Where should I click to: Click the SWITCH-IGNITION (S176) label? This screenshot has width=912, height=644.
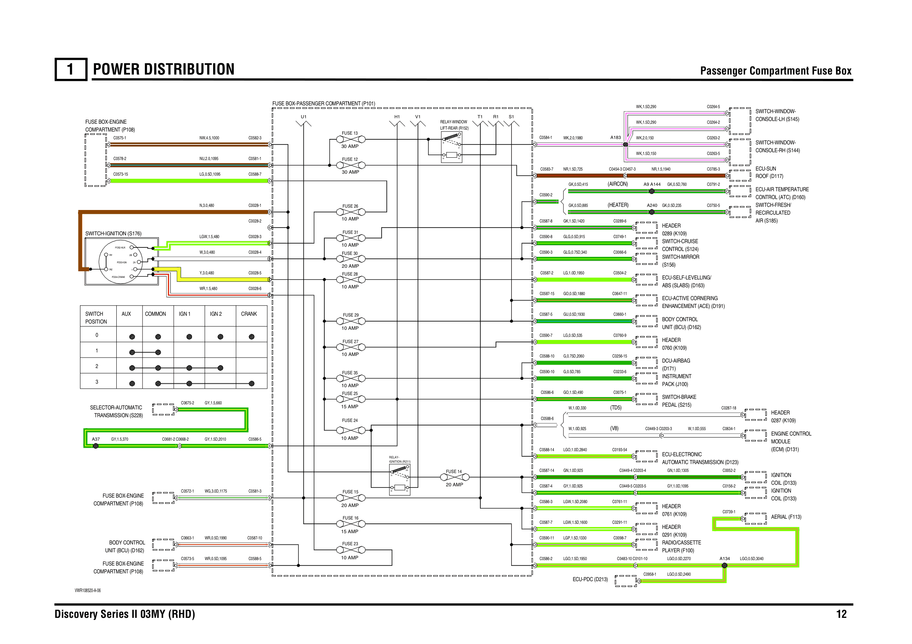[x=113, y=234]
